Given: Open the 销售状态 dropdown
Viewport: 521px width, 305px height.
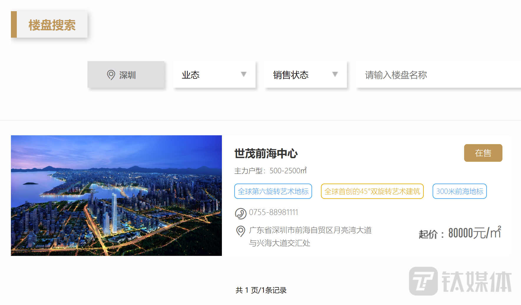Looking at the screenshot, I should coord(306,74).
